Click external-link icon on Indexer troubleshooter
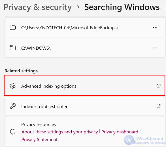The width and height of the screenshot is (166, 147). 159,106
